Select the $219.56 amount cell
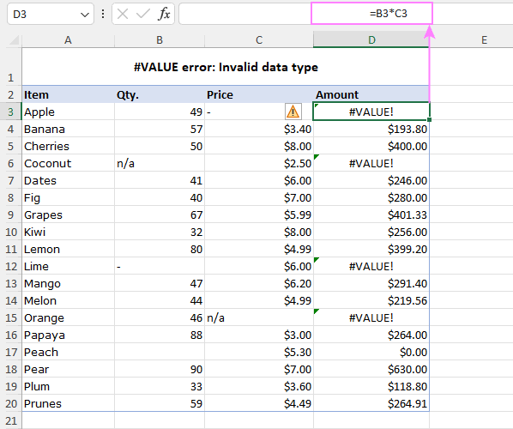513x429 pixels. coord(371,300)
